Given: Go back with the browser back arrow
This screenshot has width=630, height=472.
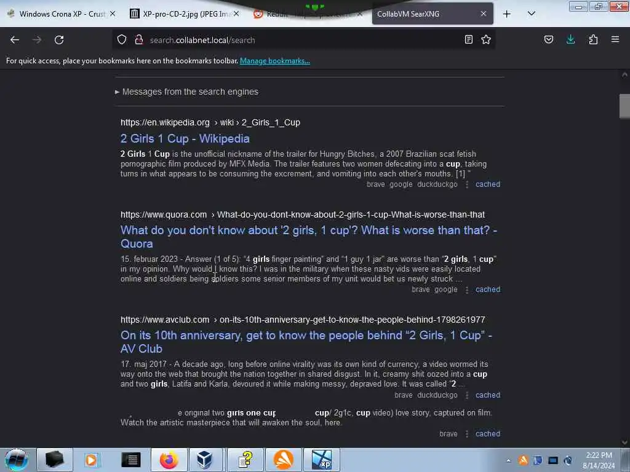Looking at the screenshot, I should pos(15,40).
